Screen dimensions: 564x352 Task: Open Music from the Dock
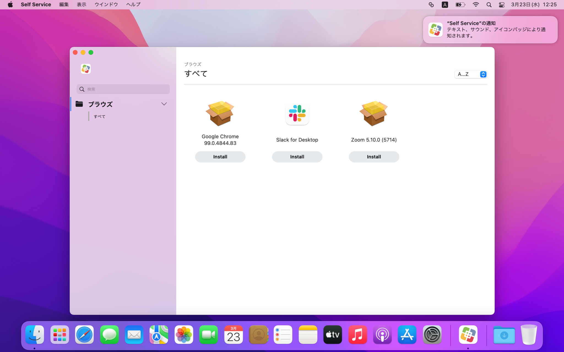pyautogui.click(x=358, y=335)
